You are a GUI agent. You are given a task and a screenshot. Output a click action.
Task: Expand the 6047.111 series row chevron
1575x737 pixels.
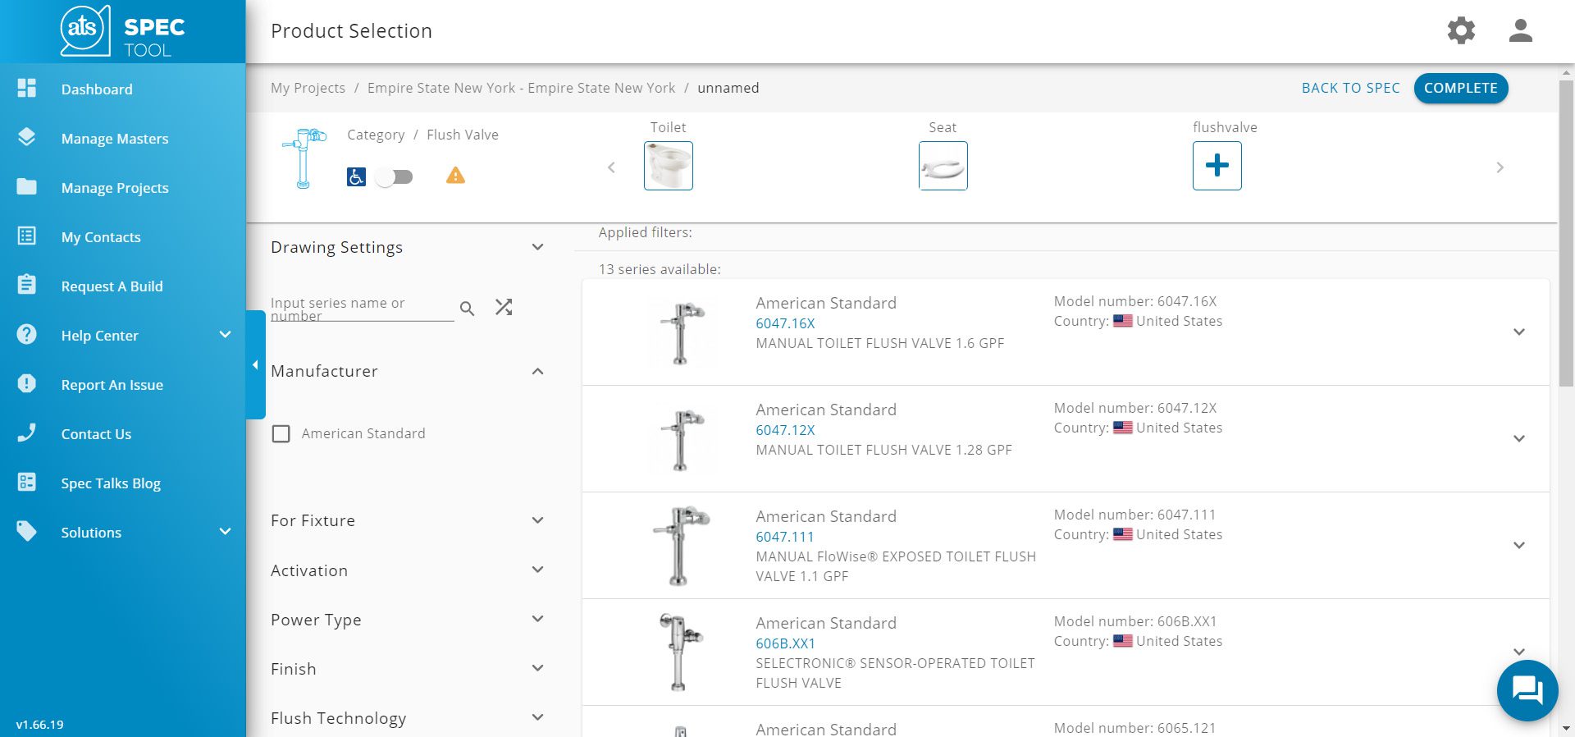coord(1519,545)
